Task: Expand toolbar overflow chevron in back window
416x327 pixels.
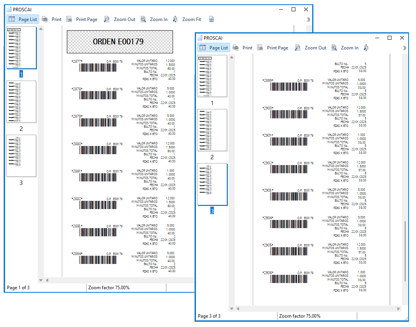Action: click(309, 19)
